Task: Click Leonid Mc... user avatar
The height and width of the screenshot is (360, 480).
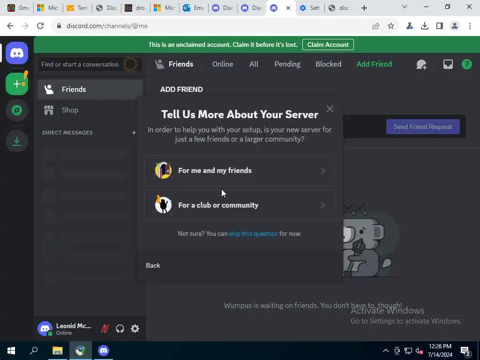Action: tap(45, 329)
